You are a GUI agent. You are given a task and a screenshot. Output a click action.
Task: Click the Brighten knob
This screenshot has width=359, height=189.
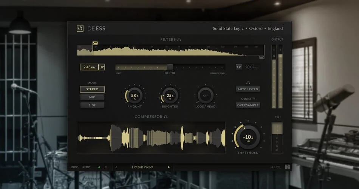pos(170,96)
